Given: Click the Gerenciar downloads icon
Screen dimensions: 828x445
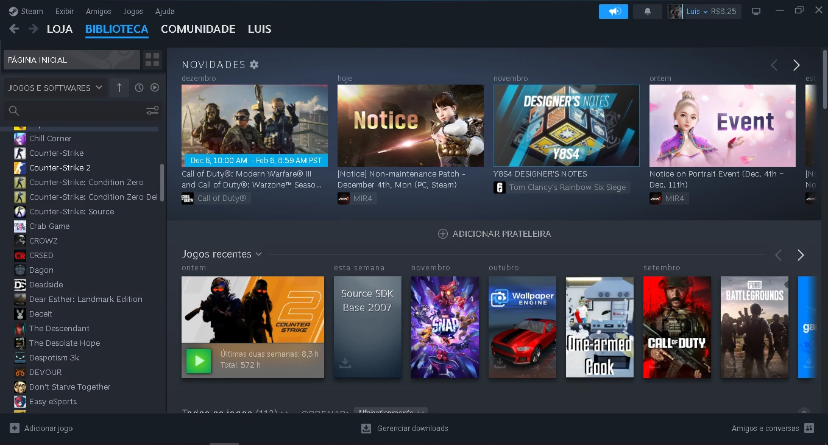Looking at the screenshot, I should click(x=366, y=428).
